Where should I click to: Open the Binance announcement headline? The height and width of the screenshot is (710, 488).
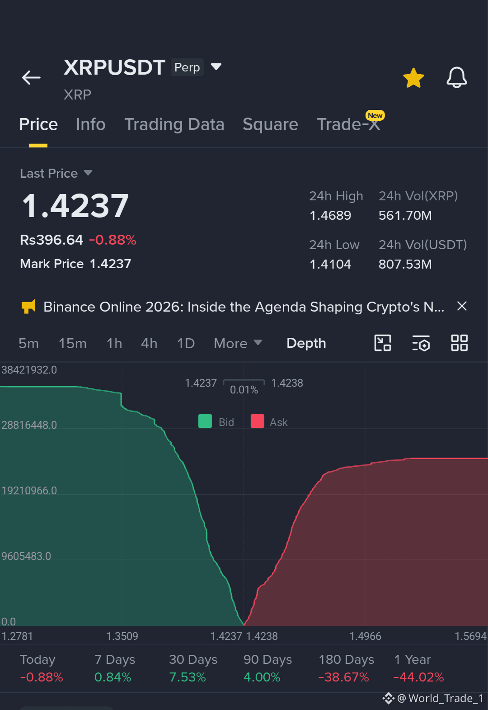[x=244, y=307]
